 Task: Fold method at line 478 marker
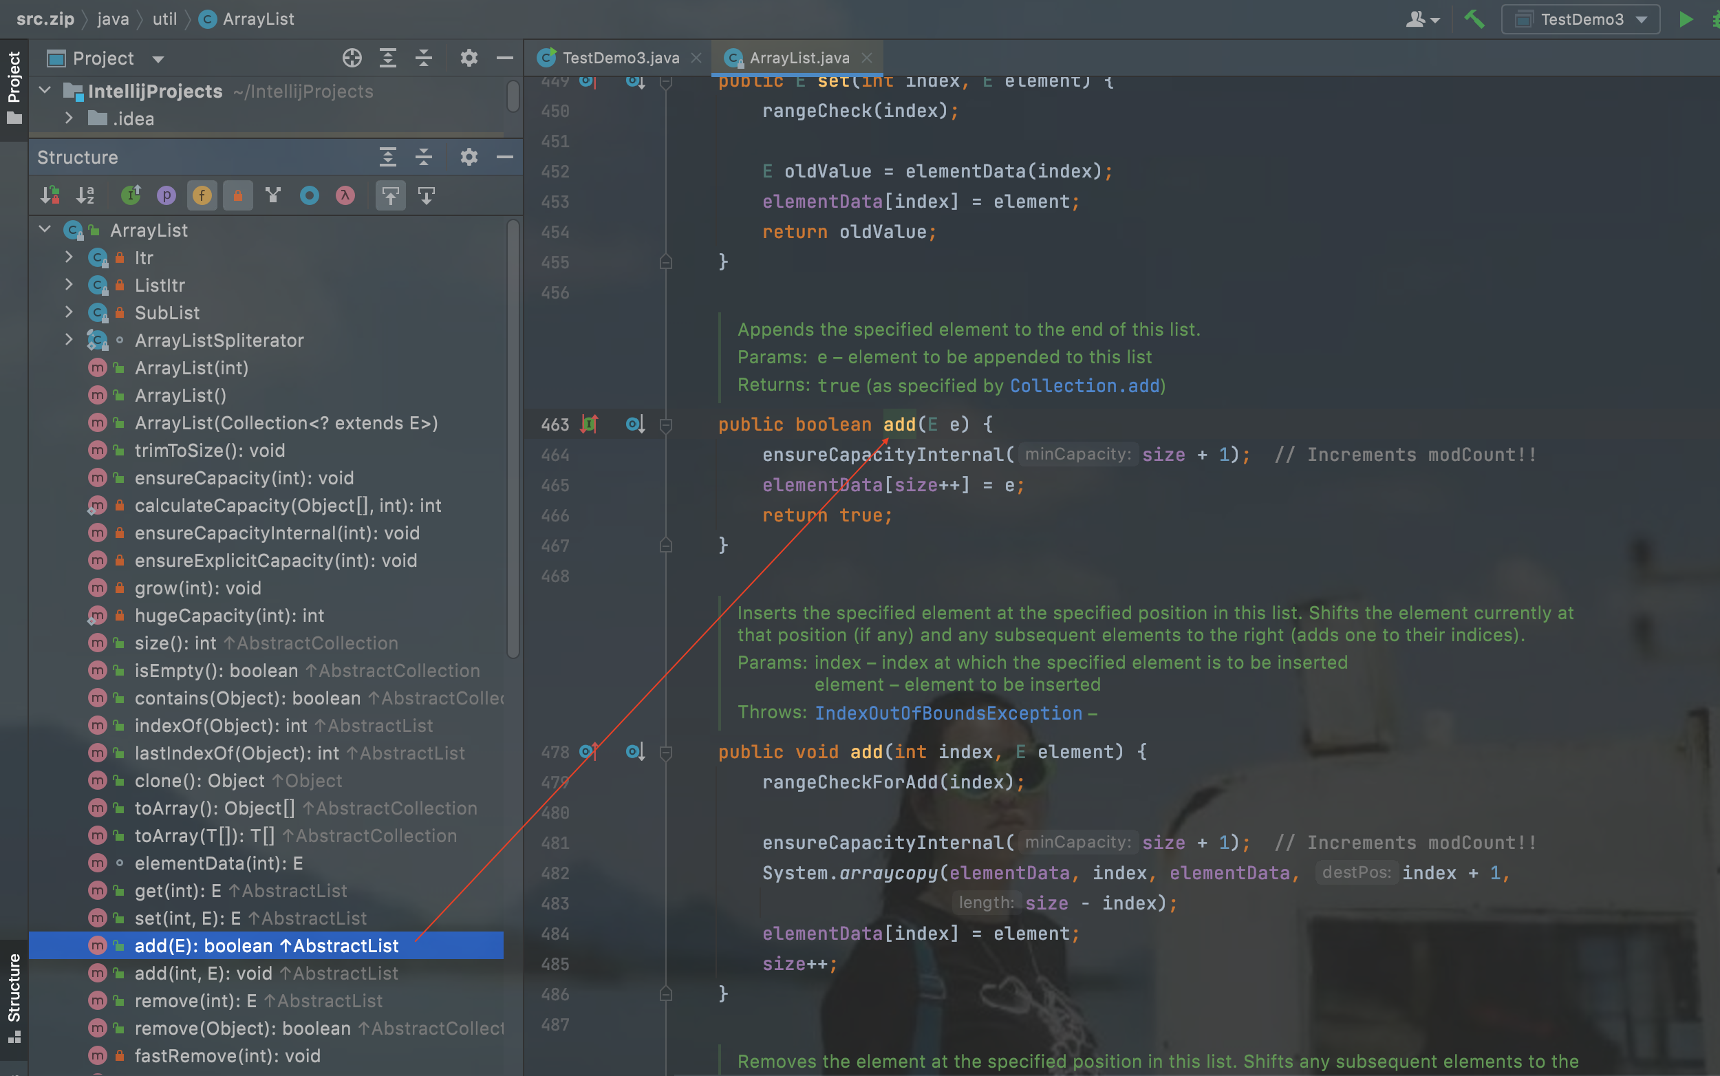pos(666,752)
